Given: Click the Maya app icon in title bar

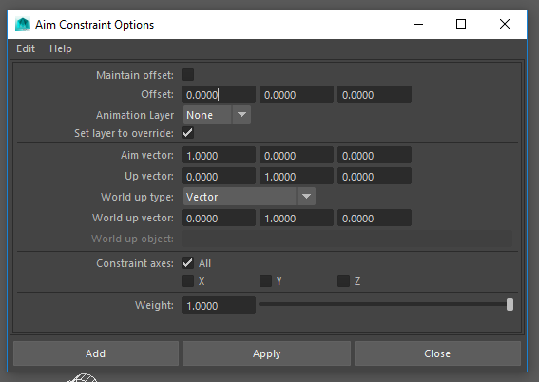Looking at the screenshot, I should pos(23,25).
